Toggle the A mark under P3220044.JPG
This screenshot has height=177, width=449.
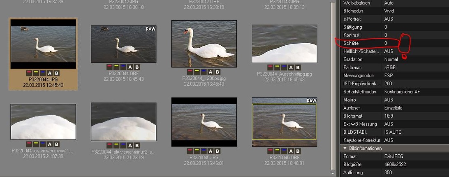pyautogui.click(x=50, y=72)
